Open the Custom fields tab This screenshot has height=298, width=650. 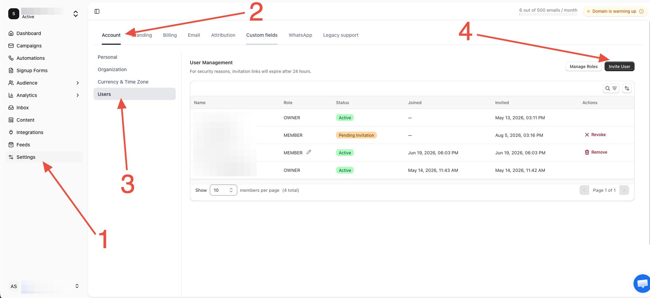point(262,35)
